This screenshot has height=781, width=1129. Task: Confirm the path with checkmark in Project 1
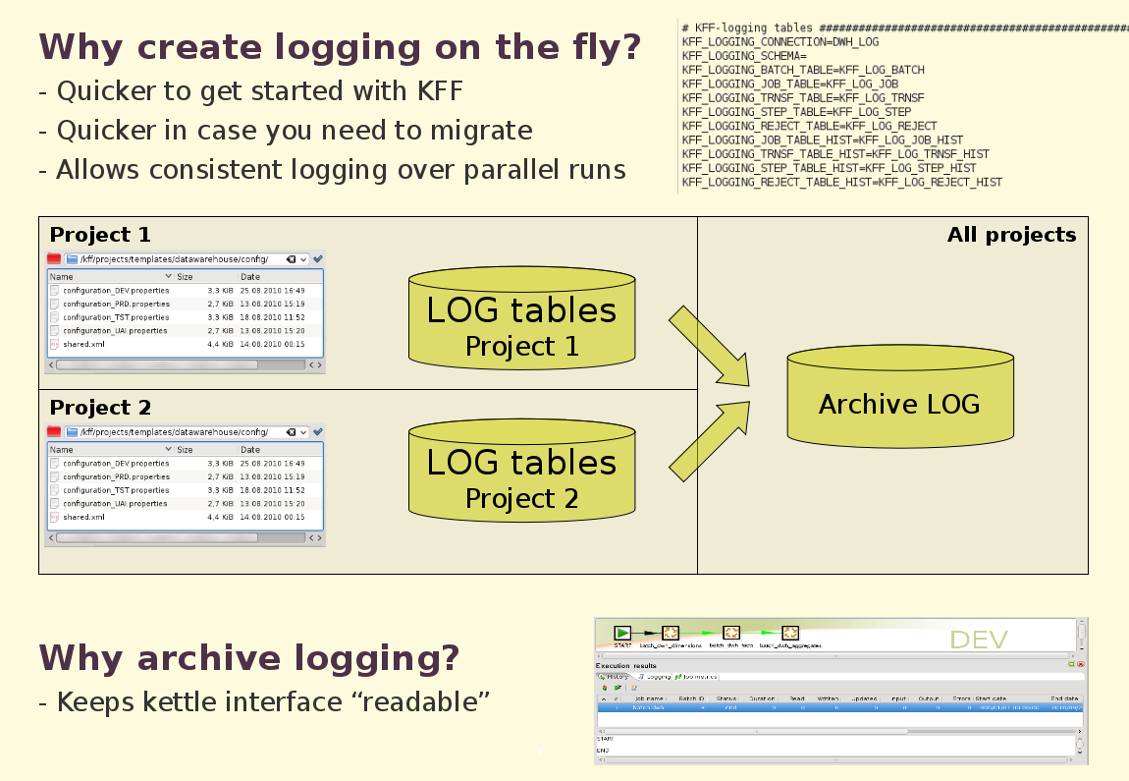point(318,258)
